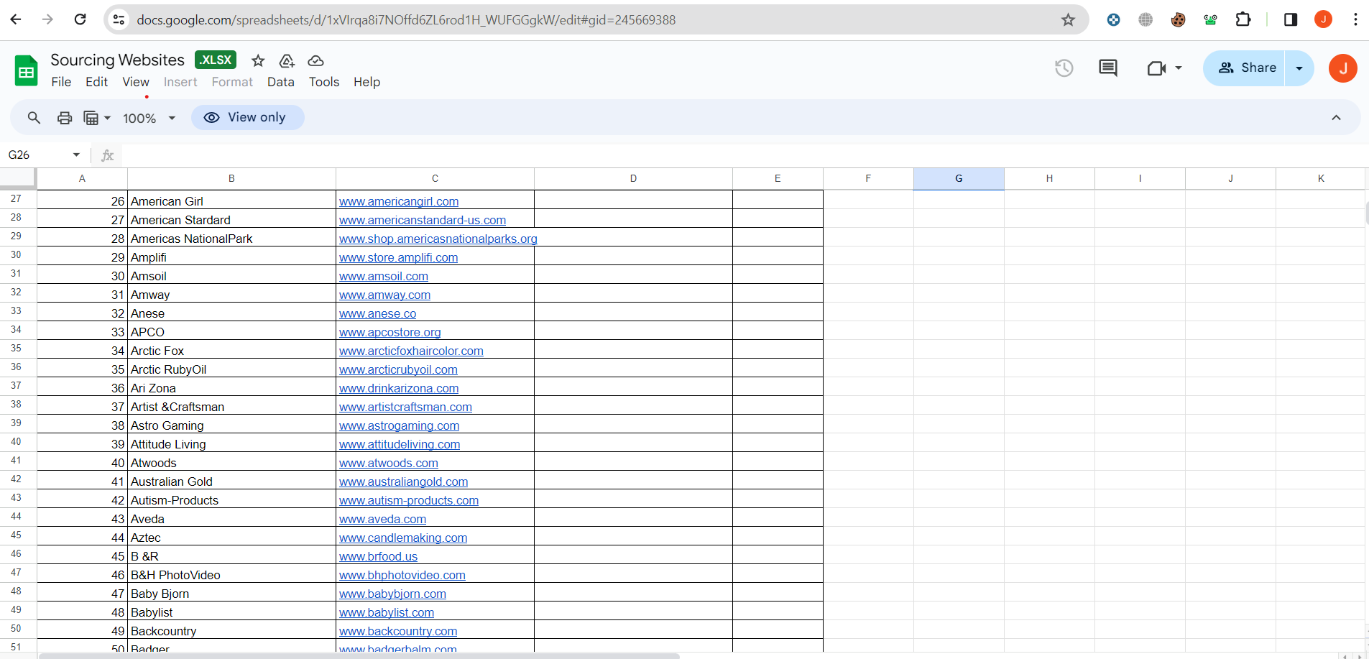Image resolution: width=1369 pixels, height=659 pixels.
Task: Open the search magnifier in toolbar
Action: tap(34, 118)
